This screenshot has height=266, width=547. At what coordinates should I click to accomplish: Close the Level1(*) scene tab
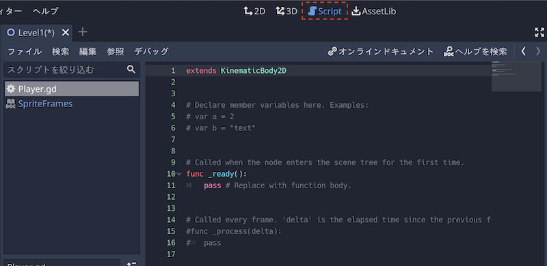[66, 33]
